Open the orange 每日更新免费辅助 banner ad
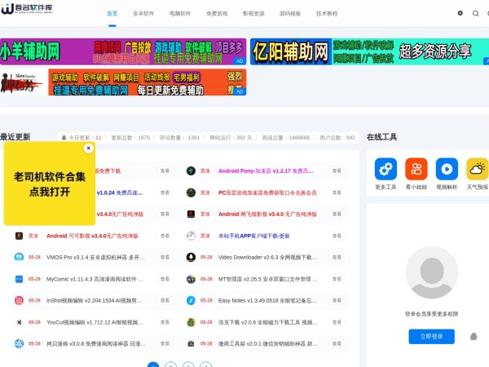 pyautogui.click(x=123, y=82)
